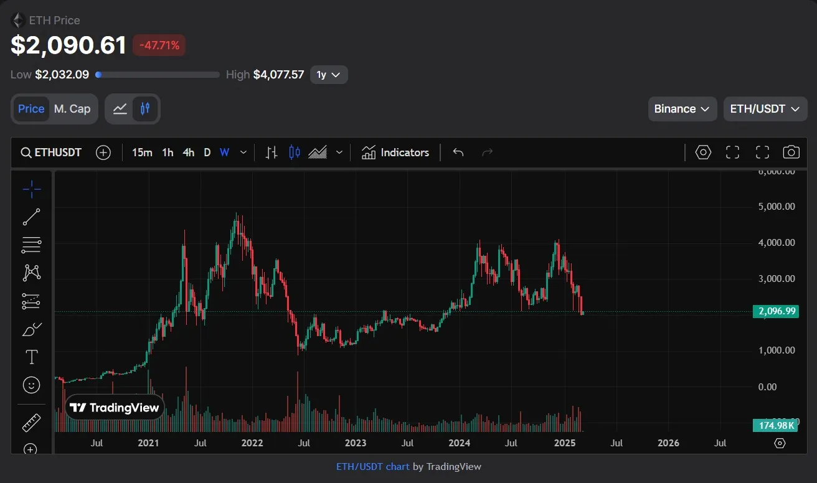Open the Indicators panel
The width and height of the screenshot is (817, 483).
pyautogui.click(x=395, y=152)
